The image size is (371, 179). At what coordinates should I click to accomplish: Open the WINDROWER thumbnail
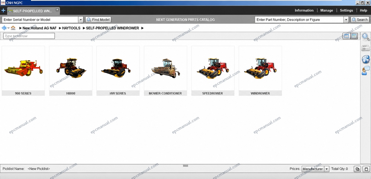click(260, 68)
